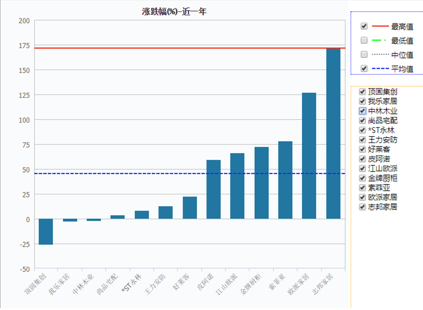Enable the 中位值 line checkbox
423x310 pixels.
click(x=364, y=54)
